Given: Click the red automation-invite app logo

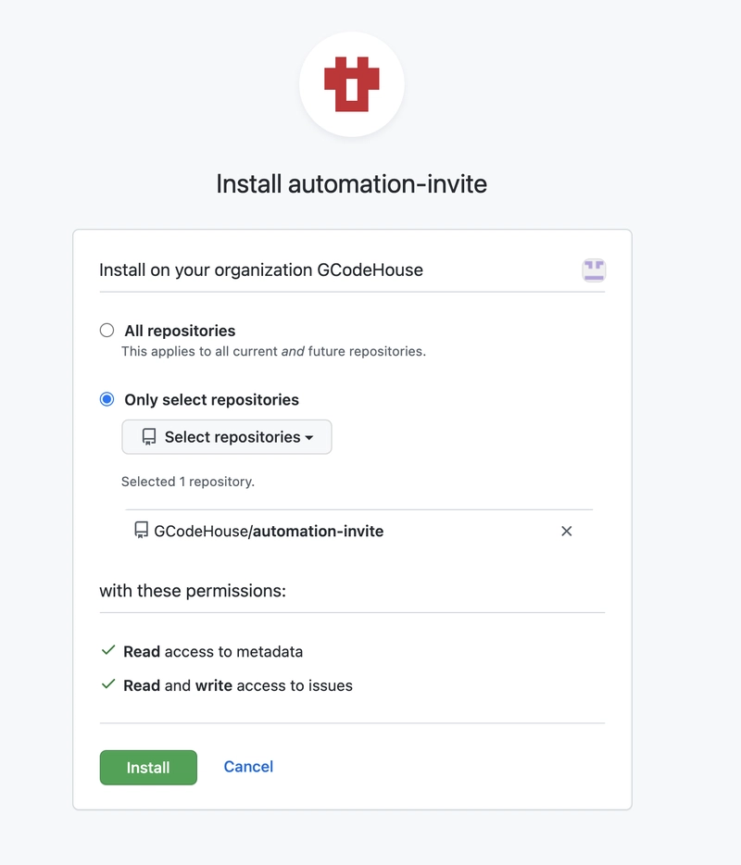Looking at the screenshot, I should point(351,84).
